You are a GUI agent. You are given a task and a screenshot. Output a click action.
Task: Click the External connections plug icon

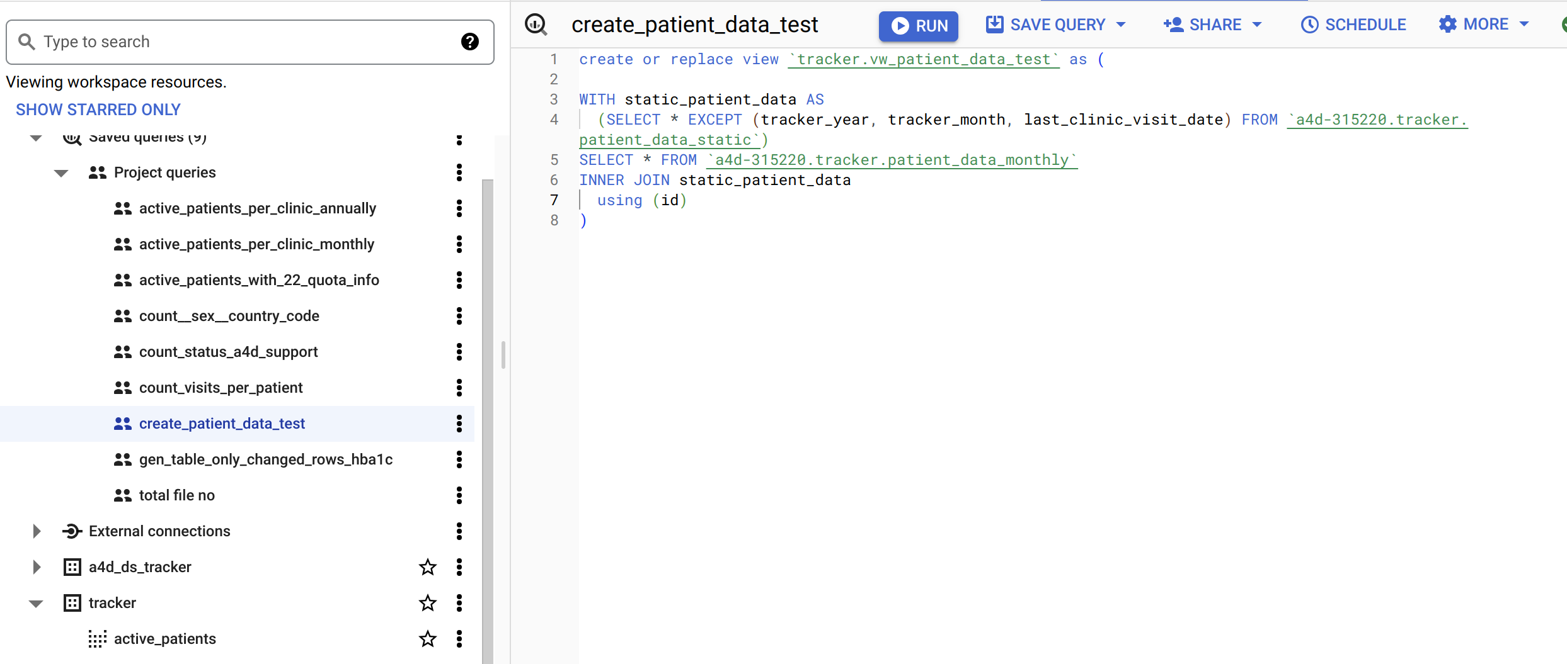[x=72, y=531]
